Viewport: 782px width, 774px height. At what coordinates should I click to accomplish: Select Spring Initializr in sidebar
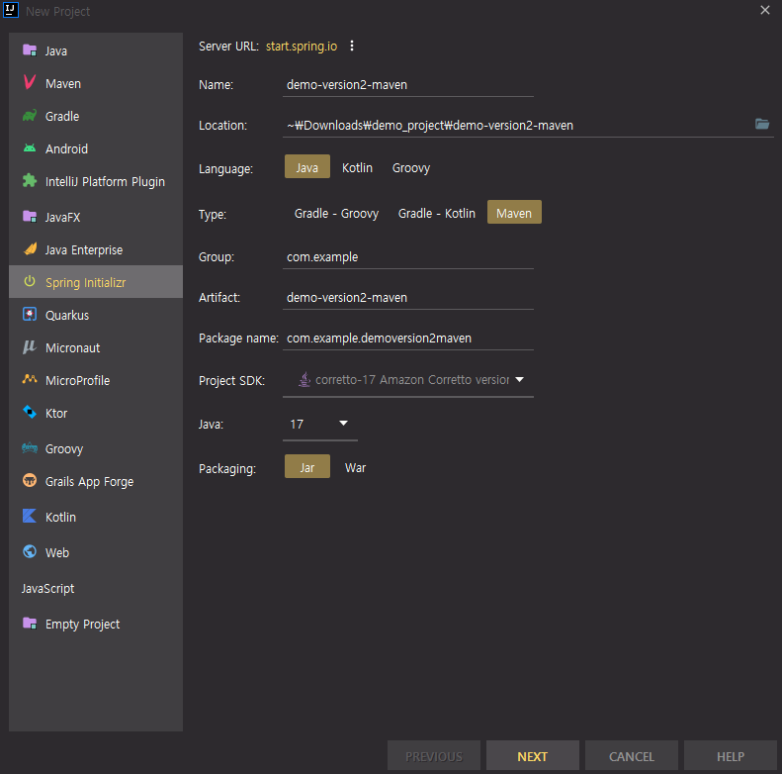pos(96,282)
